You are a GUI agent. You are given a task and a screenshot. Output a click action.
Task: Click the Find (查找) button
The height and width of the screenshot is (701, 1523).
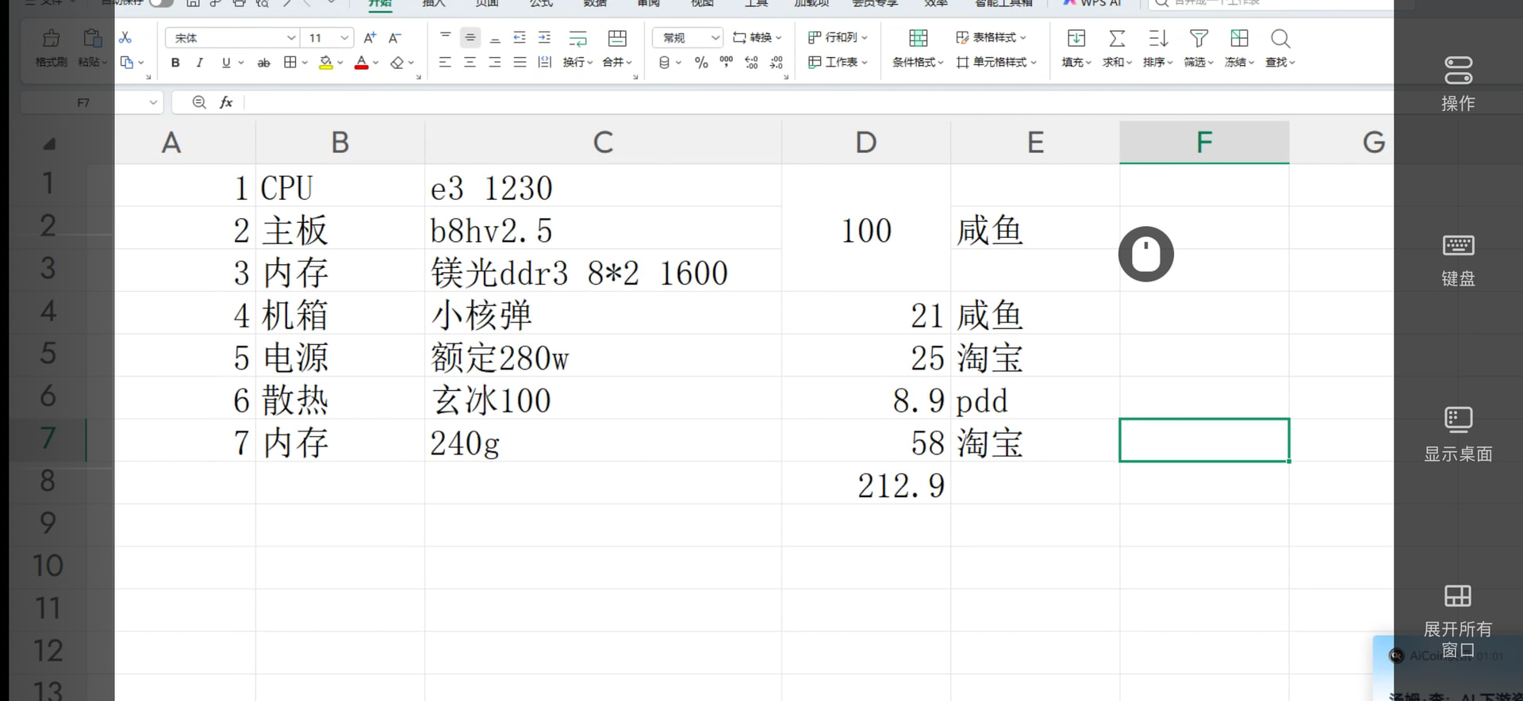pyautogui.click(x=1279, y=48)
